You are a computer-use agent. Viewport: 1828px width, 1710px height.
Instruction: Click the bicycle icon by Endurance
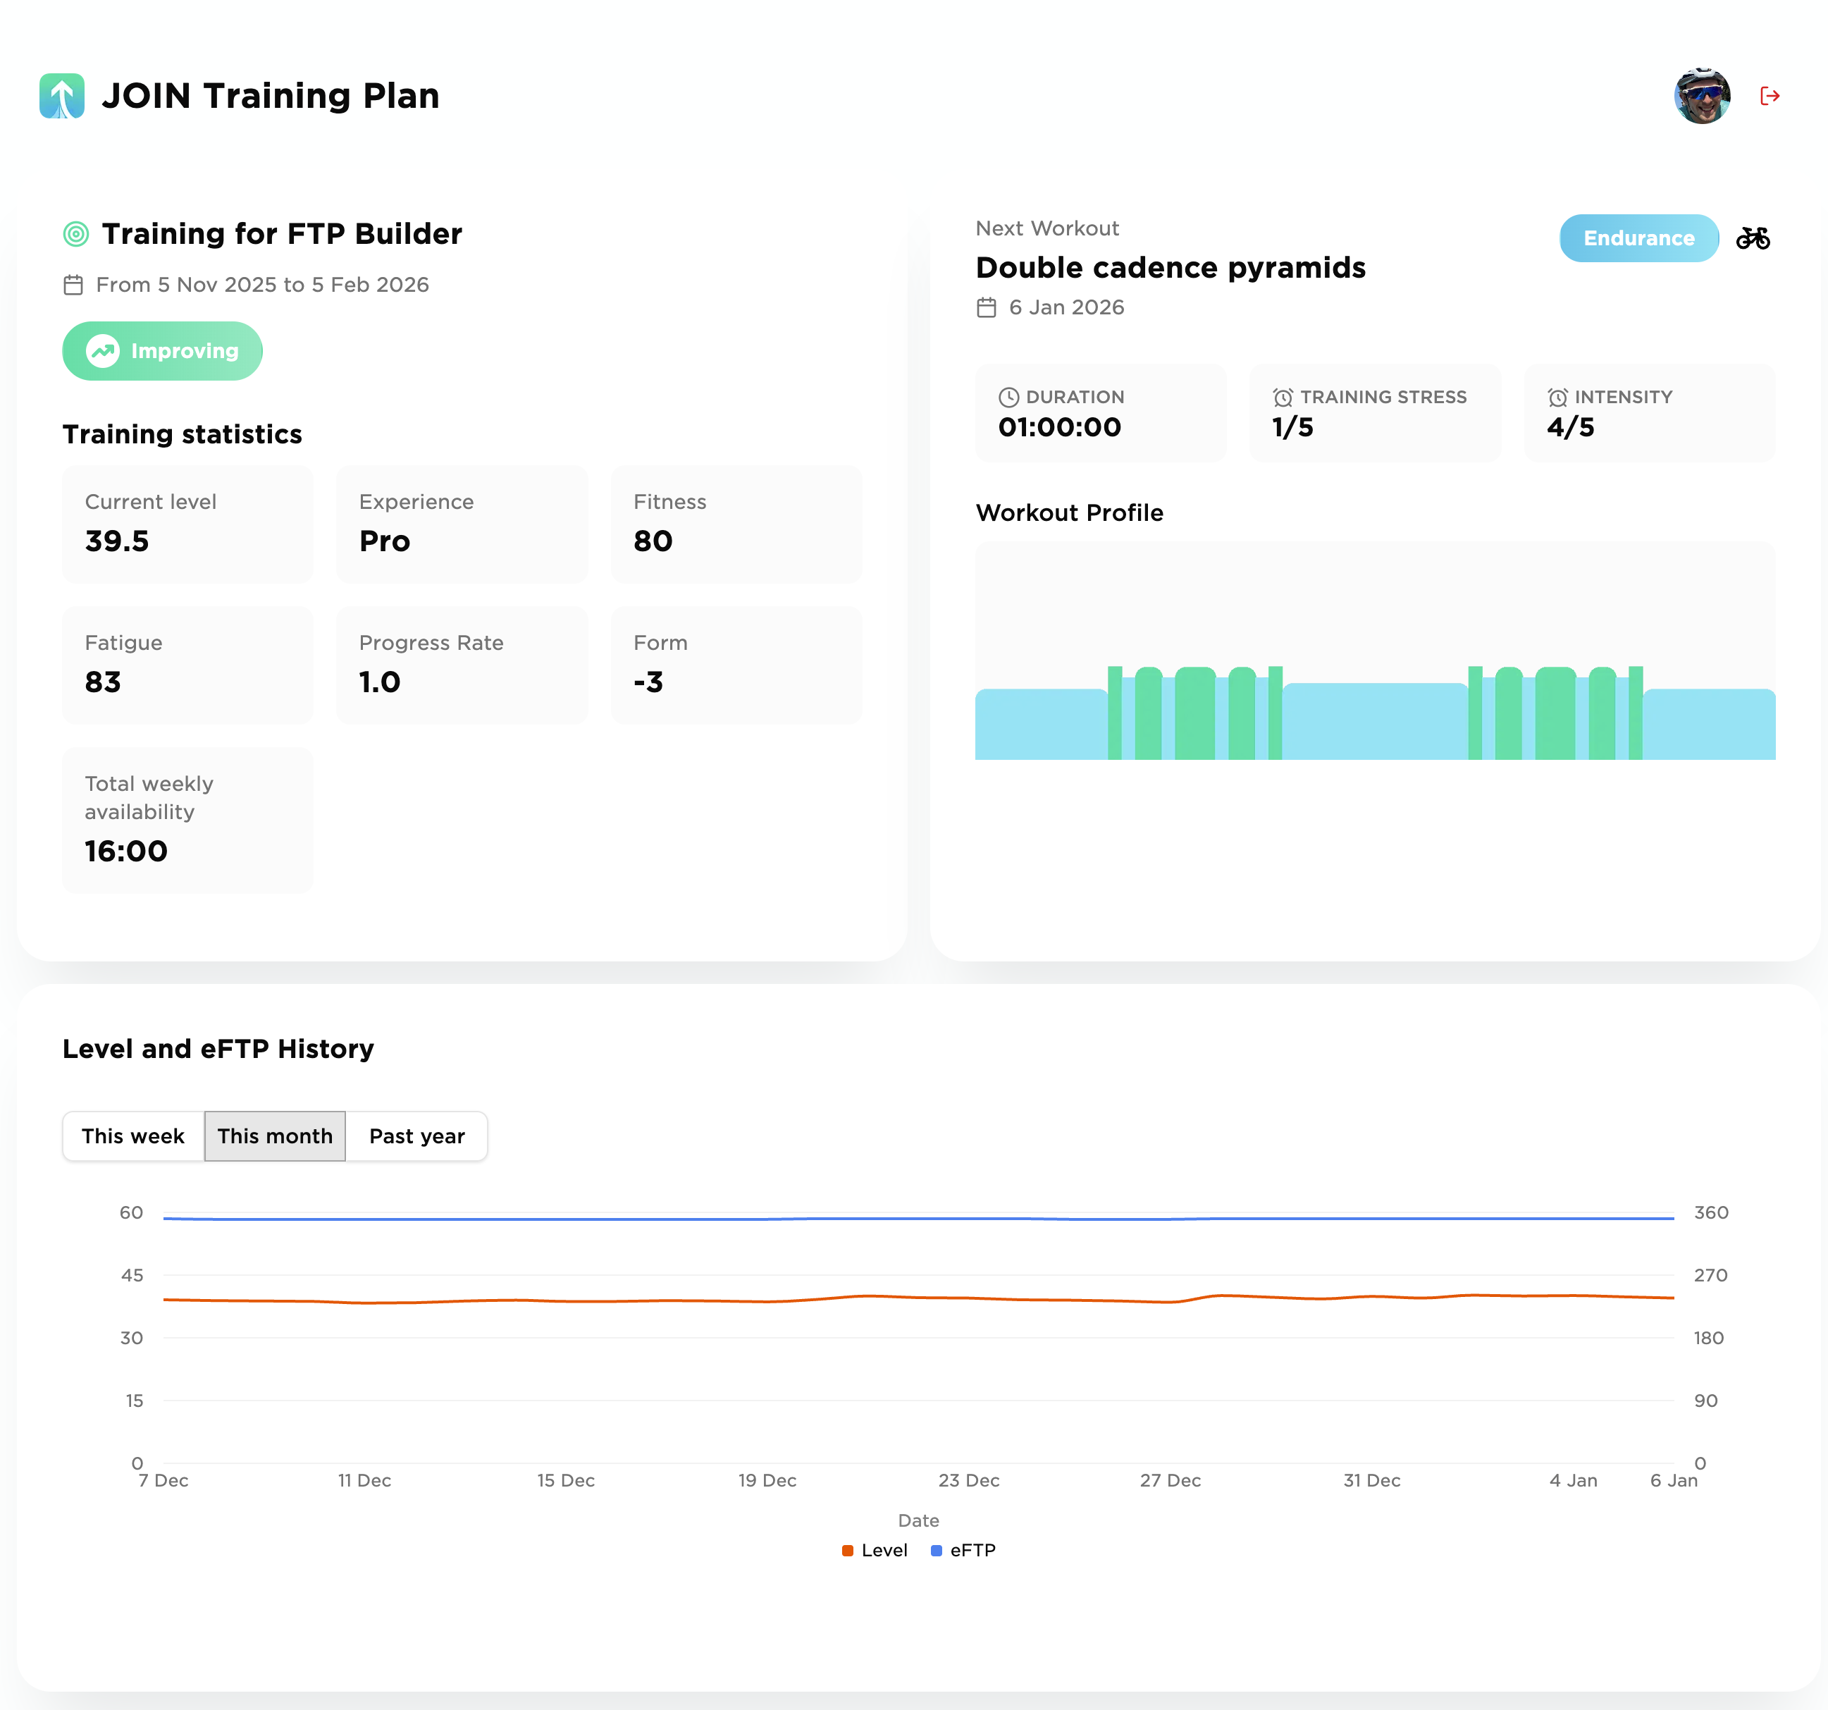(x=1753, y=238)
